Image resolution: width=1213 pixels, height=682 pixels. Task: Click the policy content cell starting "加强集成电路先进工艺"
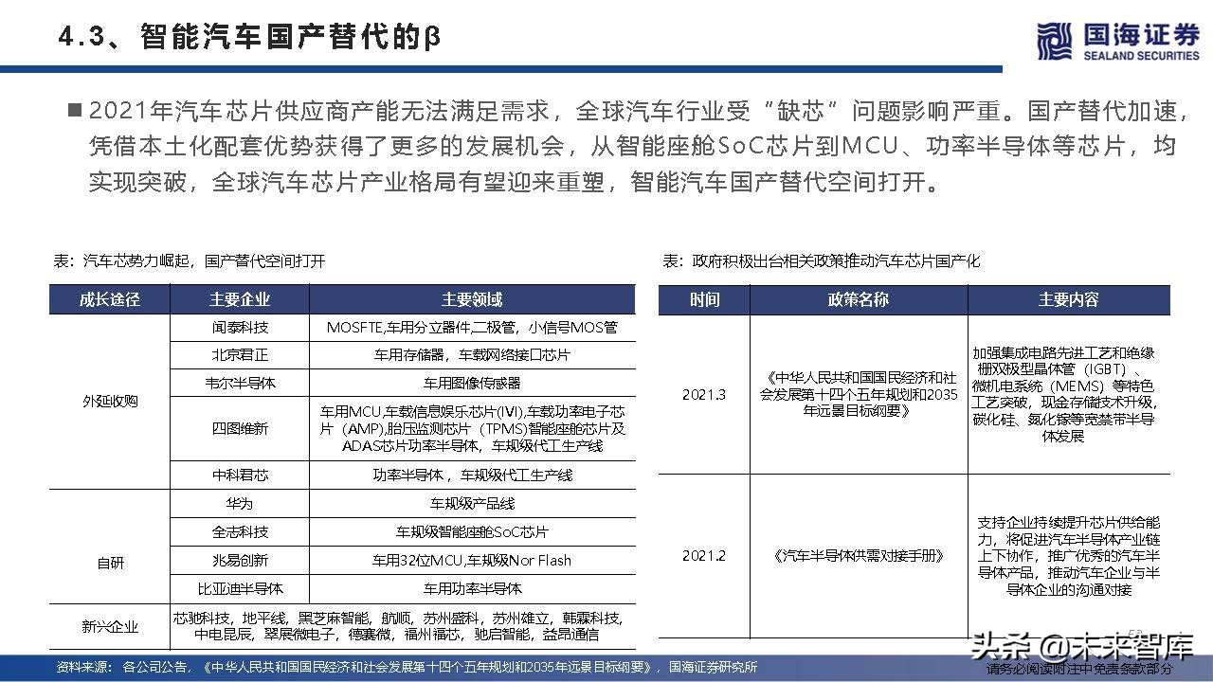click(x=1068, y=394)
